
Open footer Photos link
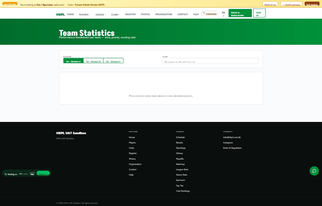point(132,159)
